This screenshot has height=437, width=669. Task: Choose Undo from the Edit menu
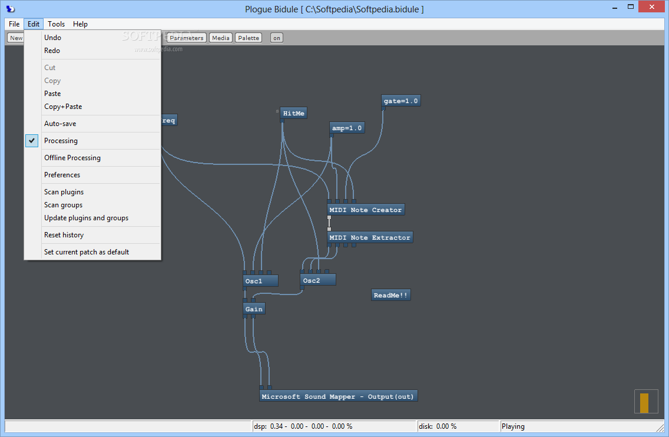pos(92,38)
